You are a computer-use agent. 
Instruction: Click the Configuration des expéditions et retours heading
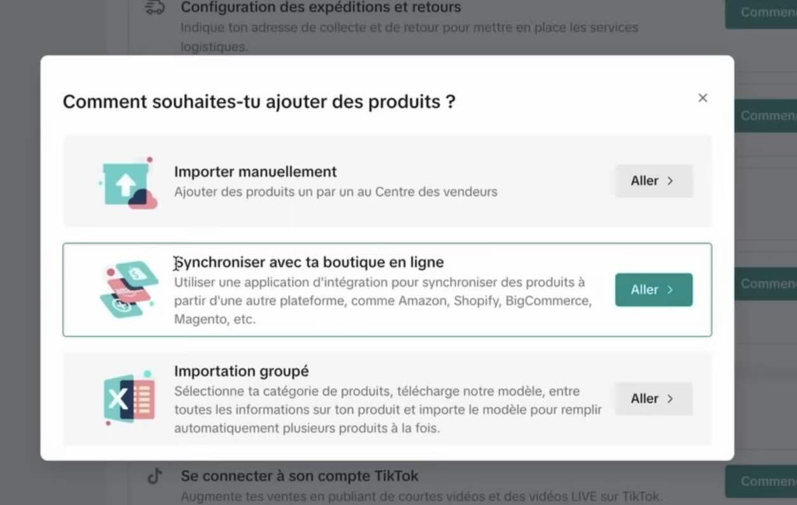point(321,7)
